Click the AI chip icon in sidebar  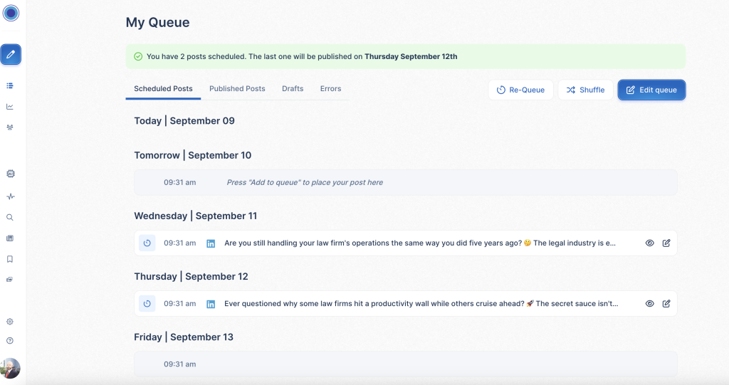tap(10, 174)
